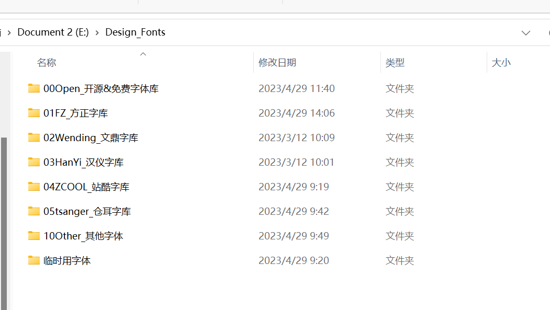Sort by 类型 column header
The height and width of the screenshot is (310, 550).
[395, 63]
